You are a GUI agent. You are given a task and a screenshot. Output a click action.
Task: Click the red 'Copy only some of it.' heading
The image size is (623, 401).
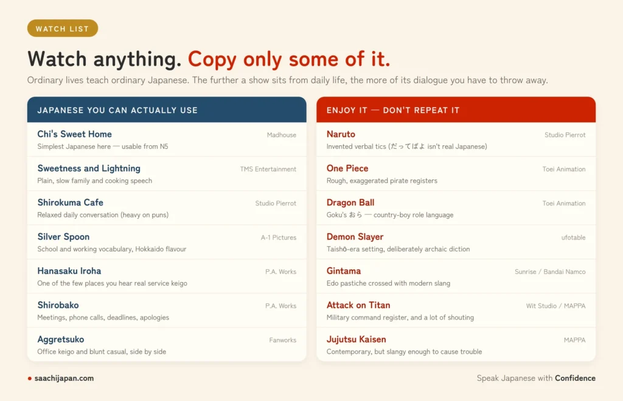[289, 59]
